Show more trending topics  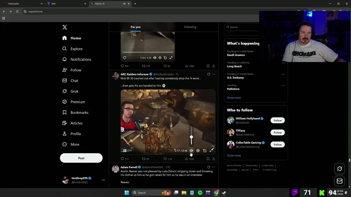click(234, 98)
